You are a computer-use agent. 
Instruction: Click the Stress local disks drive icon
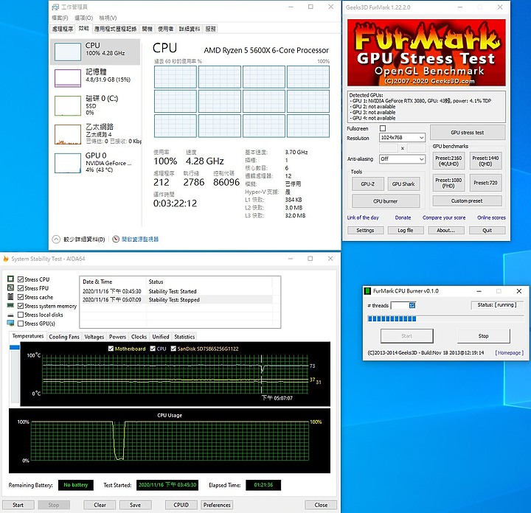[x=10, y=315]
